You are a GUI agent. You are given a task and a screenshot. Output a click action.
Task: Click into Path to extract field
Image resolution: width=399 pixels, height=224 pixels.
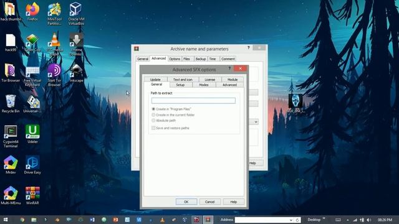click(193, 101)
